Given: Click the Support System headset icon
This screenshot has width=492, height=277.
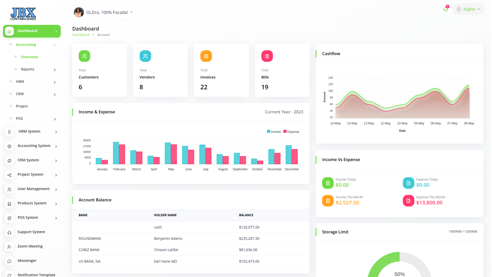Looking at the screenshot, I should [x=9, y=232].
